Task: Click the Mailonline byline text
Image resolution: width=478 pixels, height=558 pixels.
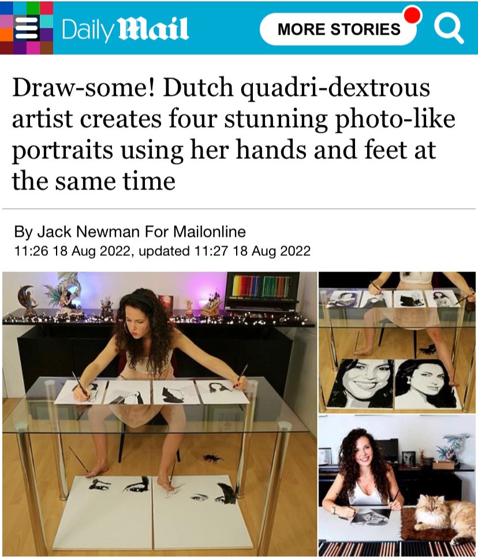Action: point(195,232)
